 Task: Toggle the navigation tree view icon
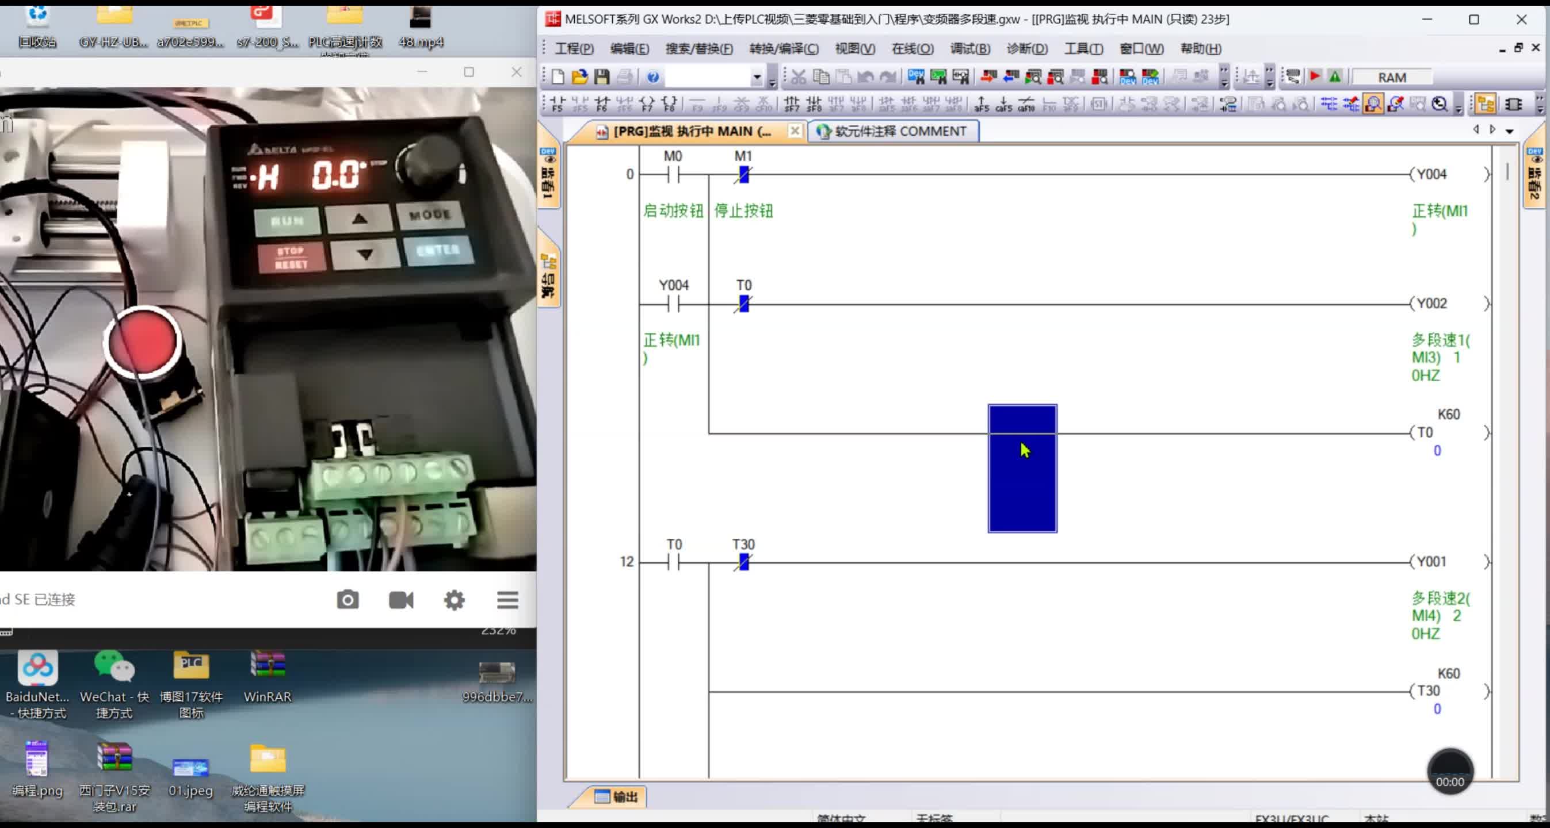click(x=1486, y=105)
